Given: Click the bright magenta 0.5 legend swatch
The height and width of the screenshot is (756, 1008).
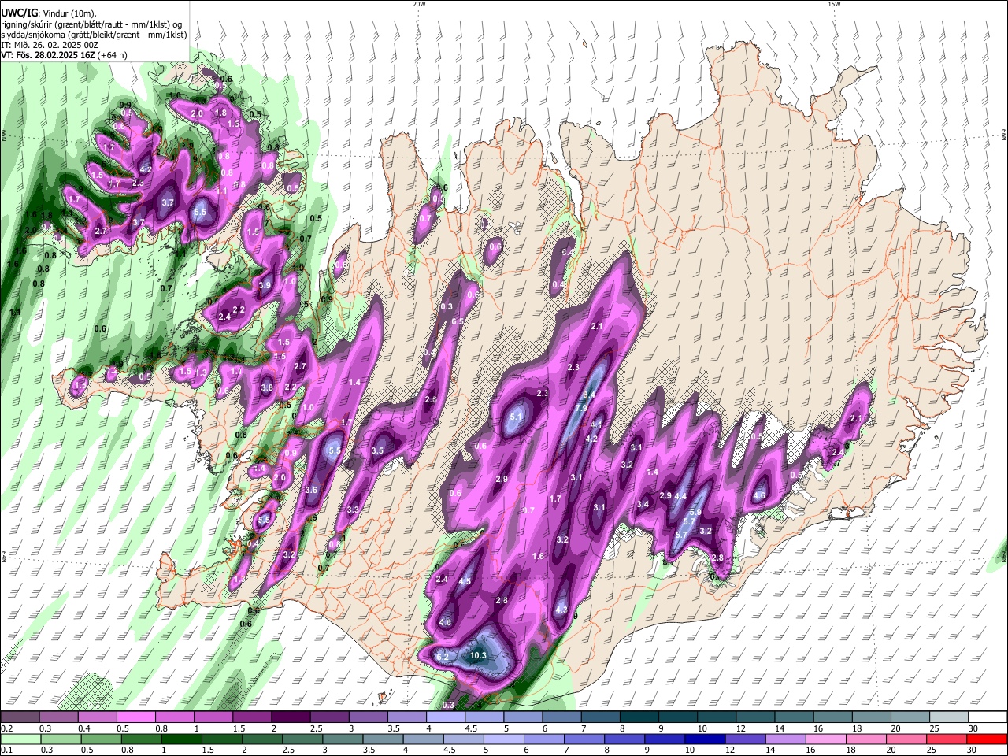Looking at the screenshot, I should click(135, 717).
